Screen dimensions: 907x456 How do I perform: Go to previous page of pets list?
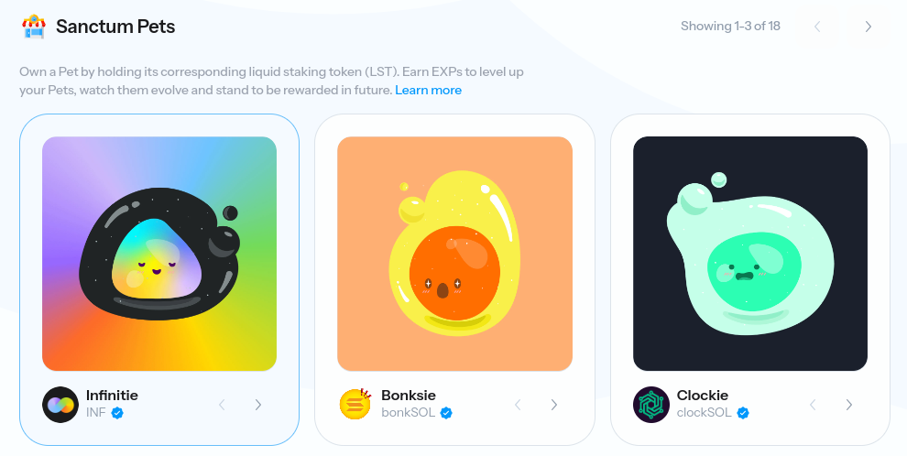coord(817,27)
